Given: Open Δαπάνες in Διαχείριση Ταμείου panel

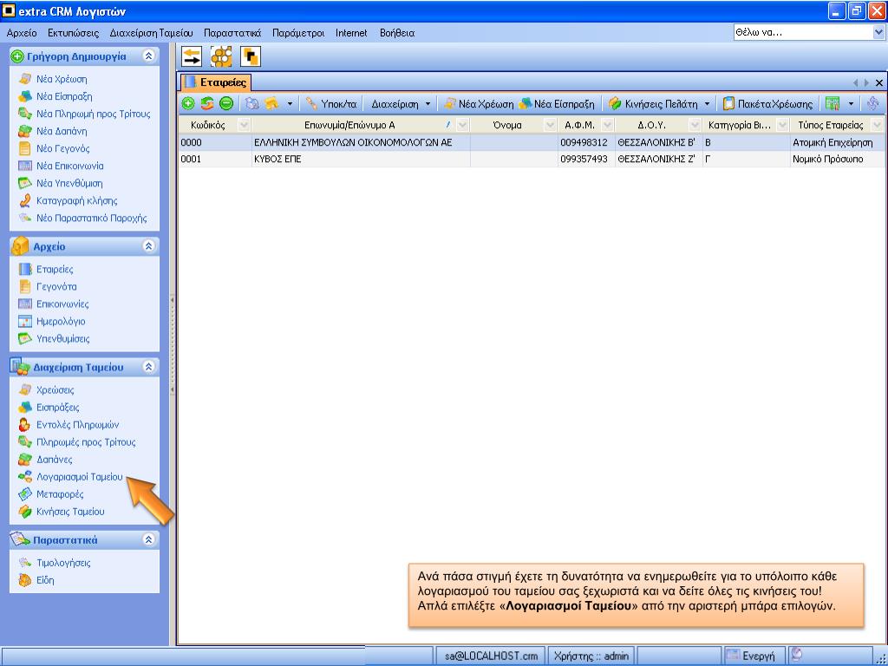Looking at the screenshot, I should click(55, 460).
